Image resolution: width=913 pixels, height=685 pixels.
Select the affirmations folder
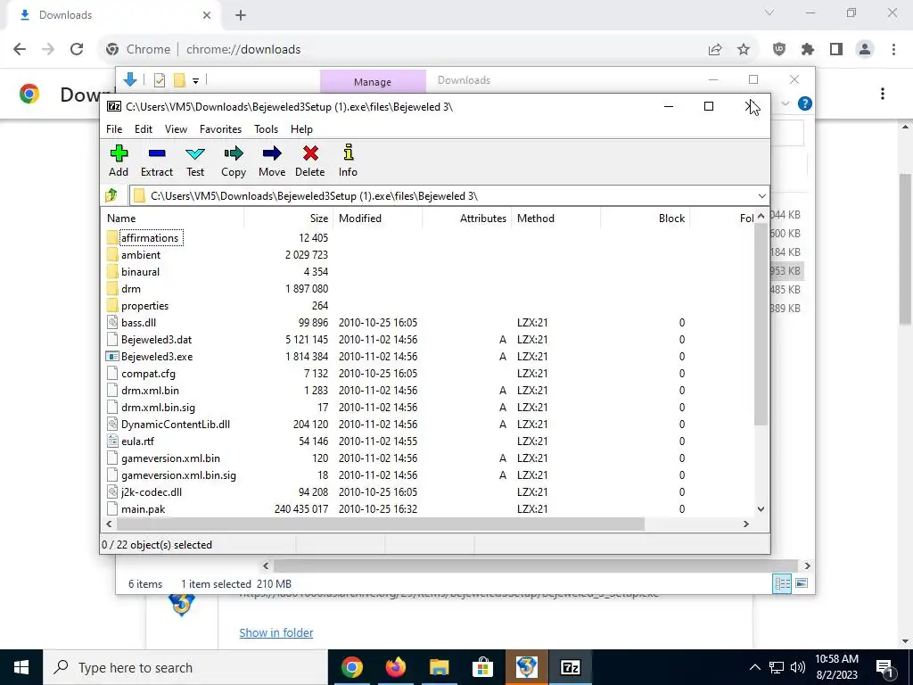pos(150,237)
